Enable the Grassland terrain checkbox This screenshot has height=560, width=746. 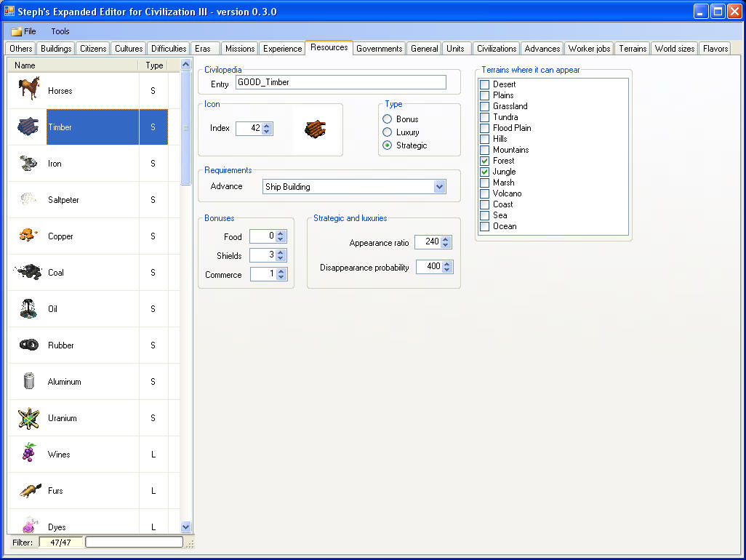[485, 106]
